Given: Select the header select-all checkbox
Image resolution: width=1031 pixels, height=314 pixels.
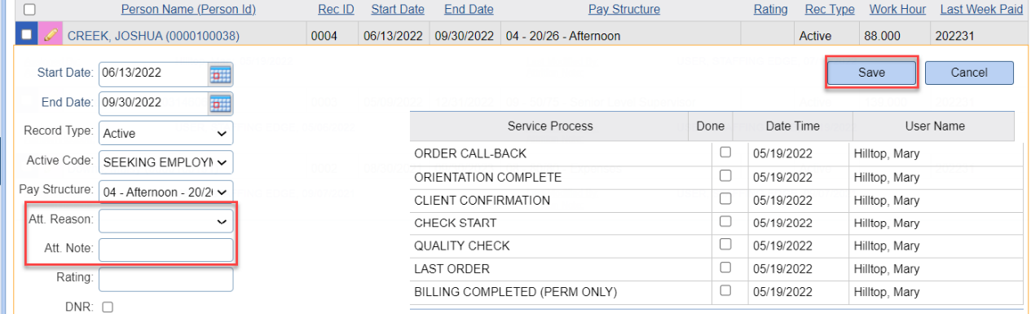Looking at the screenshot, I should tap(29, 10).
